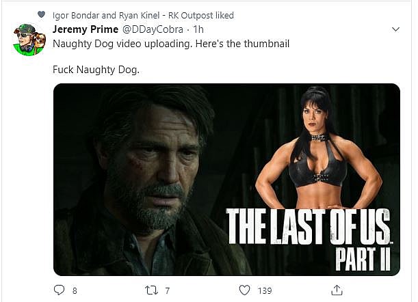Open the share icon below the tweet
This screenshot has height=302, width=418.
click(x=336, y=290)
